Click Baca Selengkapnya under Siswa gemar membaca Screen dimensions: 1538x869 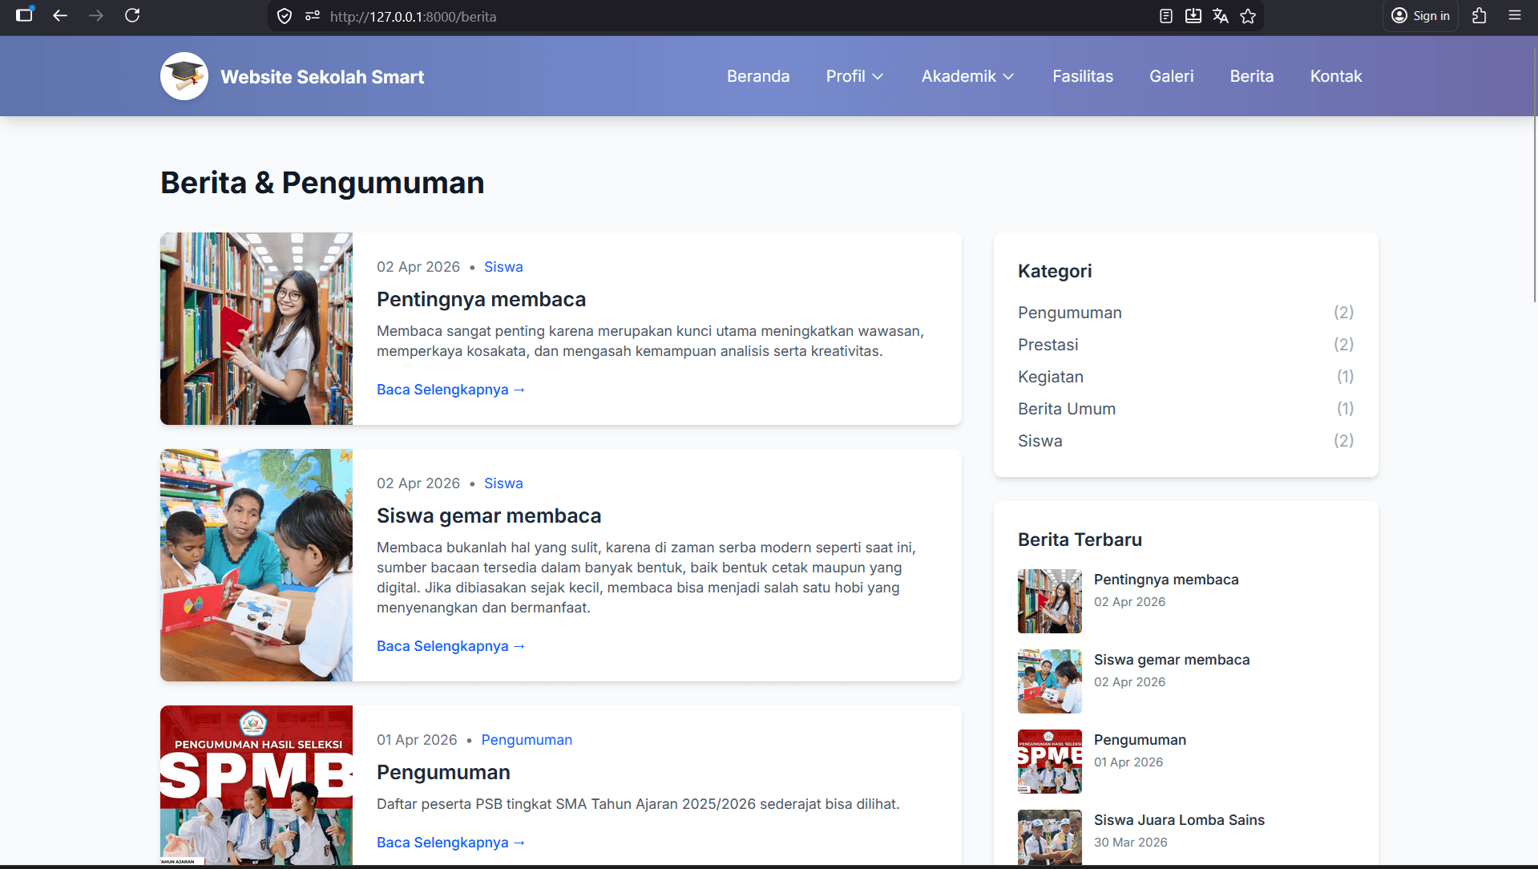coord(450,646)
